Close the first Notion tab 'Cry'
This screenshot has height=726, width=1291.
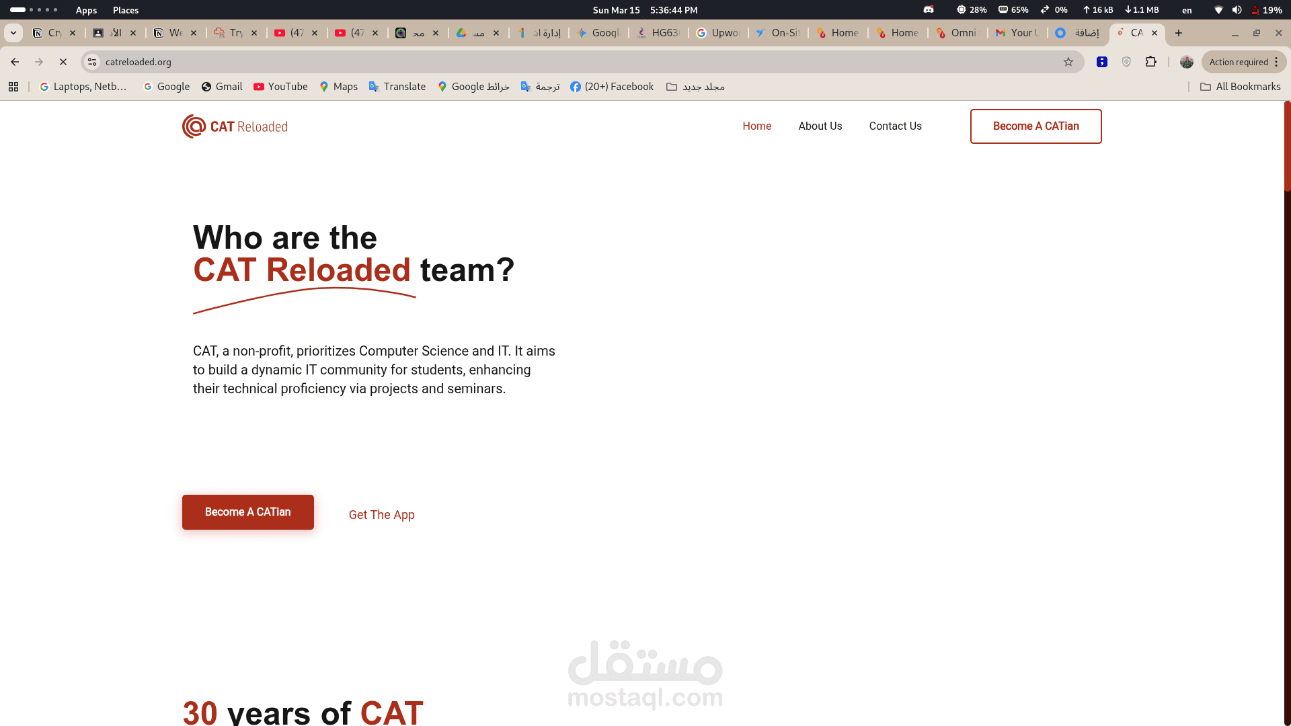point(73,33)
